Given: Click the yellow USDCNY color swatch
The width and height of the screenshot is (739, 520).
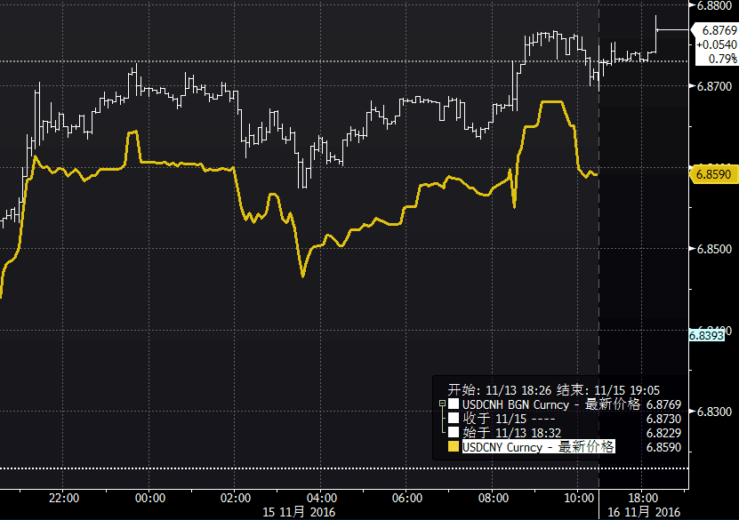Looking at the screenshot, I should 454,447.
